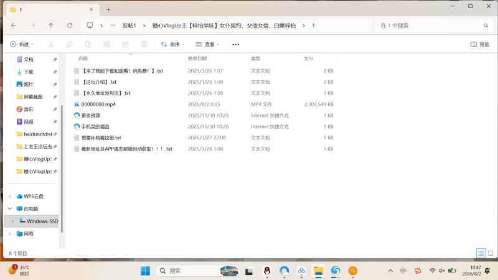Viewport: 498px width, 280px height.
Task: Click the Paste clipboard icon
Action: point(88,44)
